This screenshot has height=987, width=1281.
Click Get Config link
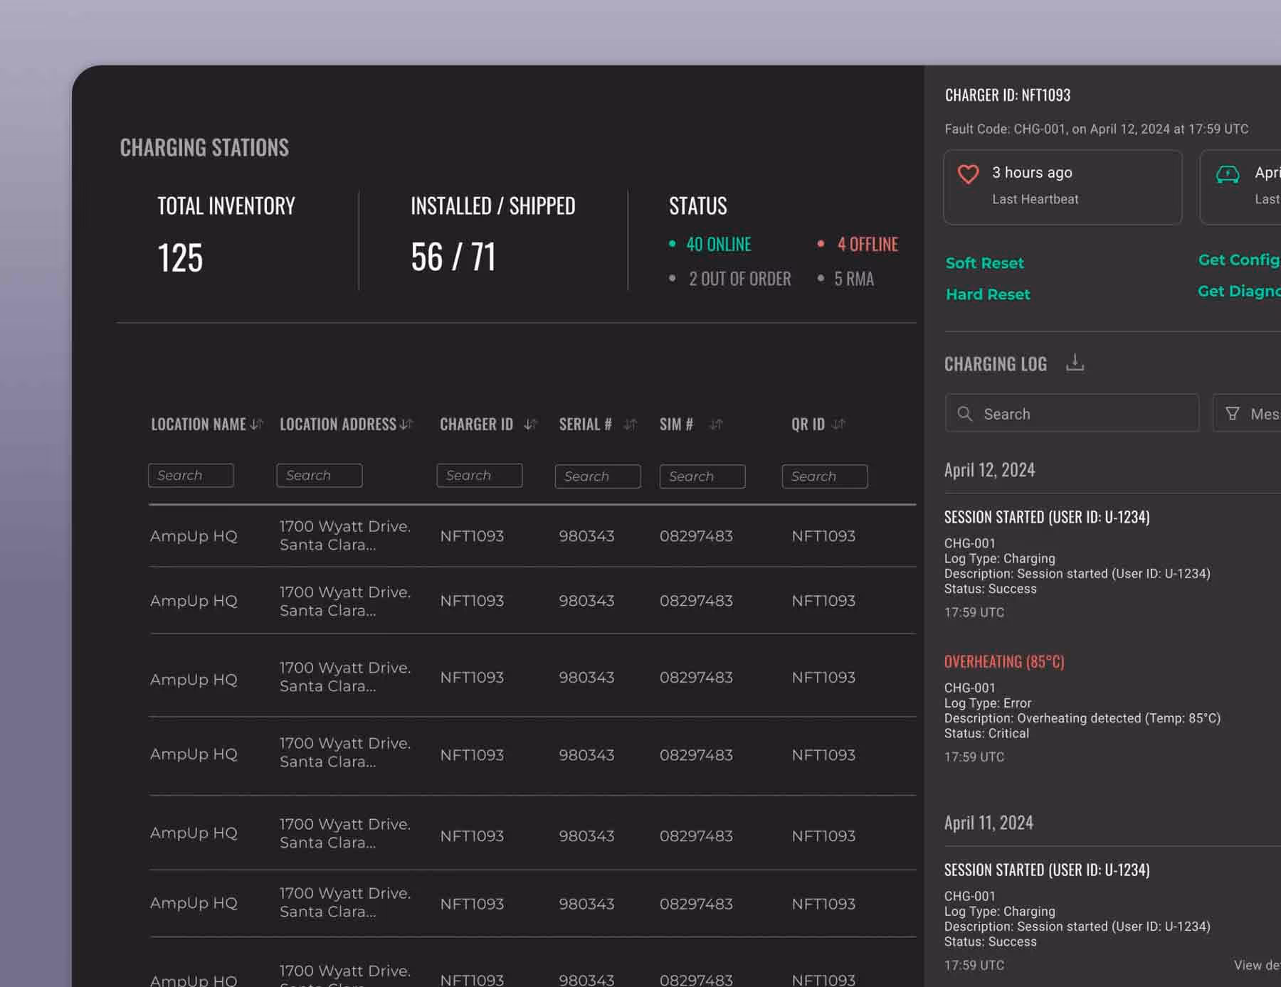tap(1239, 260)
